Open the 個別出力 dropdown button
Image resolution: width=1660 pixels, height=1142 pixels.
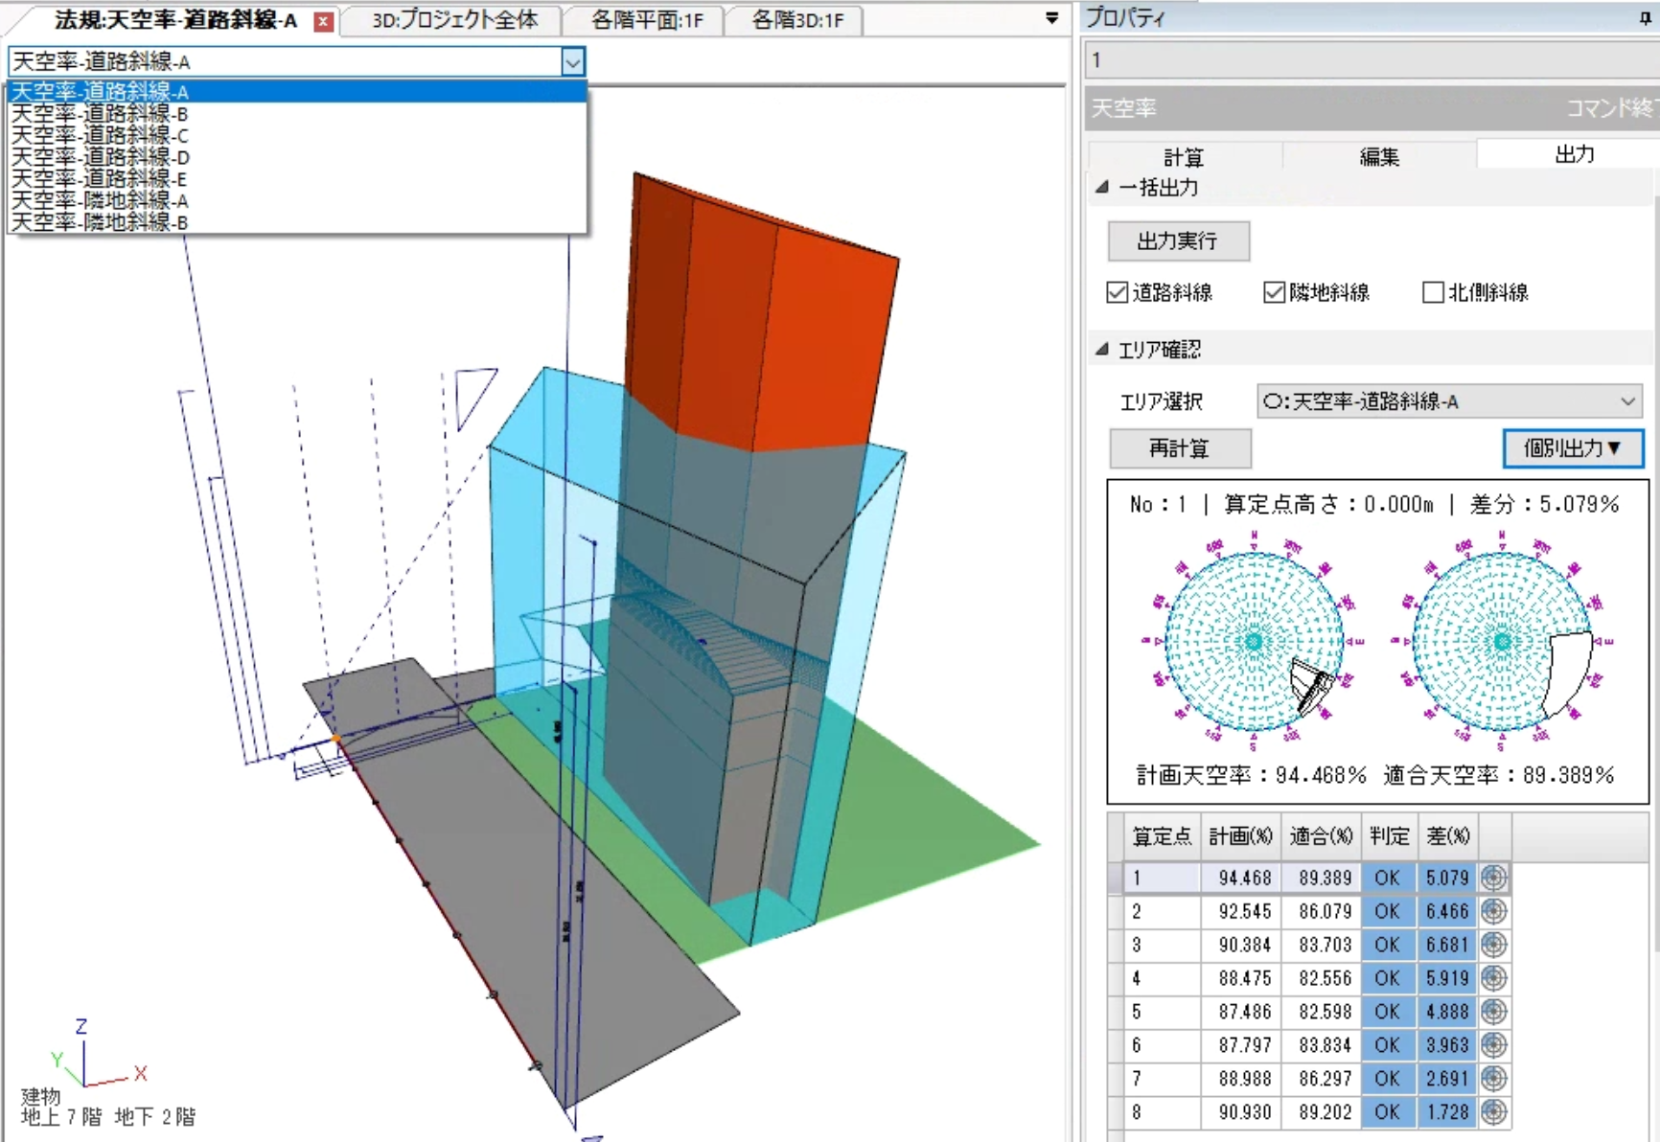(1573, 448)
